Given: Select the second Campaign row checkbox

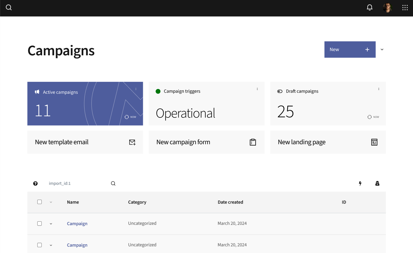Looking at the screenshot, I should [x=40, y=245].
